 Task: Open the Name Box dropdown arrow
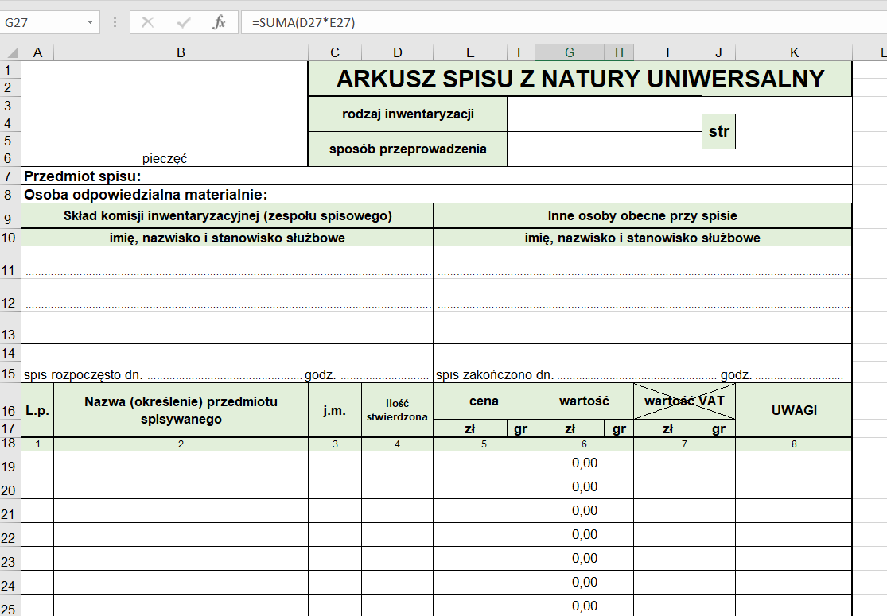tap(90, 22)
